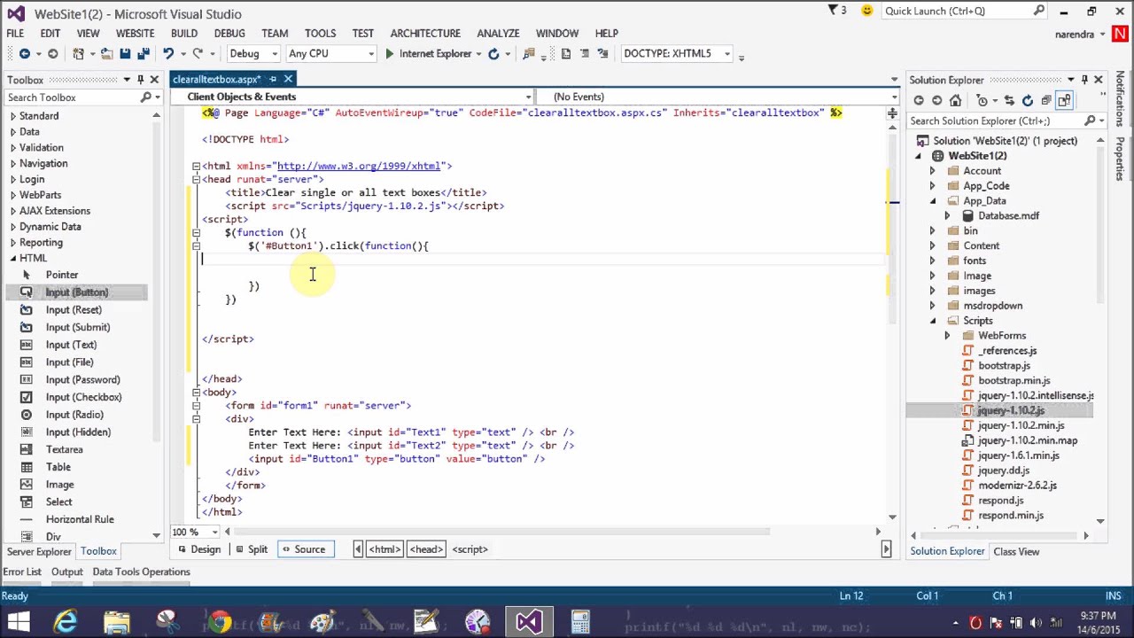Switch to the Class View tab
Viewport: 1134px width, 638px height.
(1016, 551)
